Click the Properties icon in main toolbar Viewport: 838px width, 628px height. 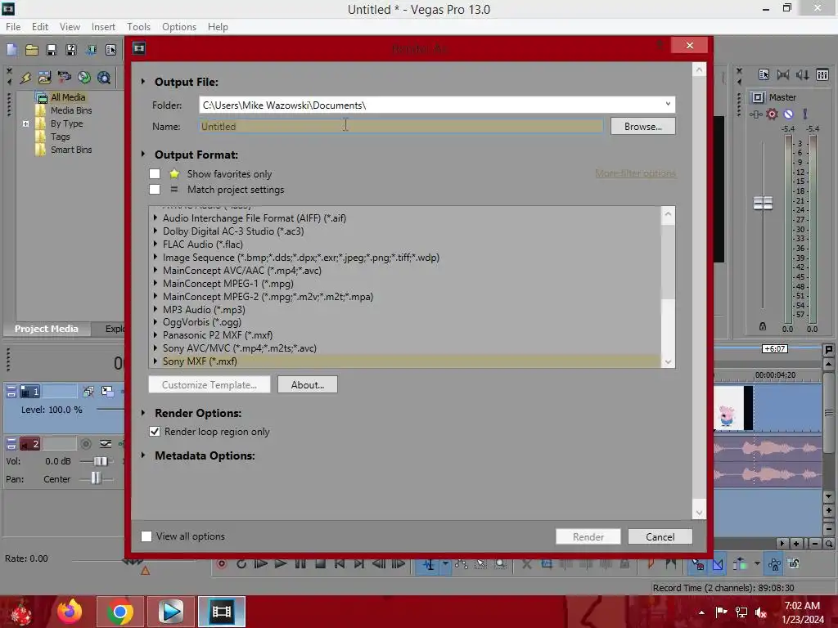click(110, 50)
